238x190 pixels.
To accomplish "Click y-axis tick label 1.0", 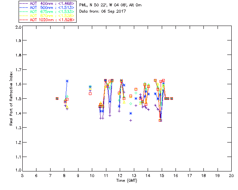I will (x=18, y=170).
